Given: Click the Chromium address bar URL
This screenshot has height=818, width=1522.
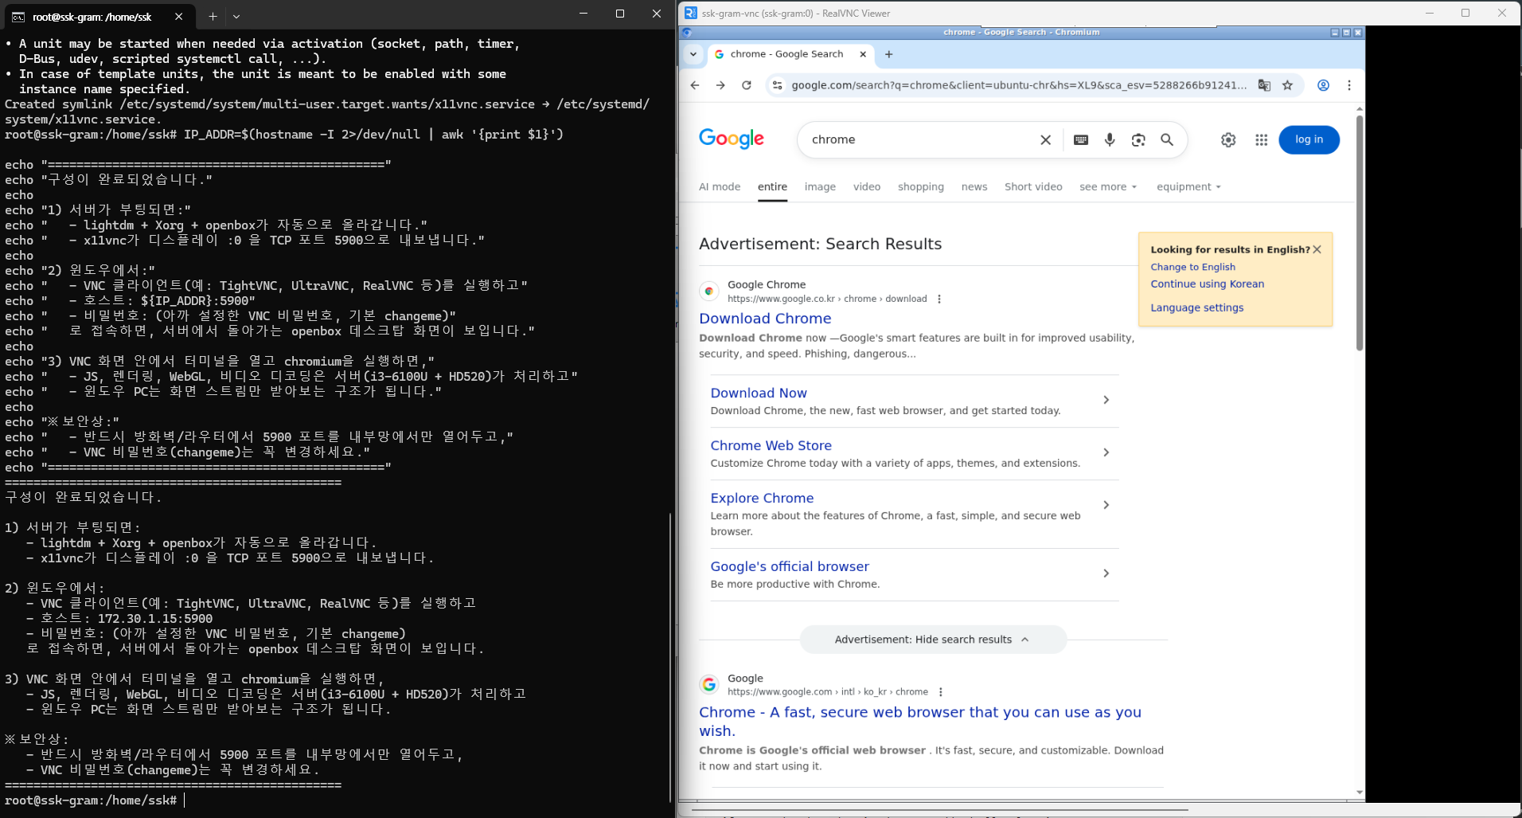Looking at the screenshot, I should (x=1019, y=85).
